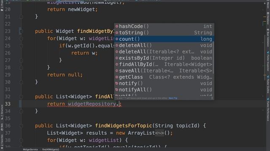Image resolution: width=270 pixels, height=151 pixels.
Task: Open the Web tool window tab
Action: [2, 127]
